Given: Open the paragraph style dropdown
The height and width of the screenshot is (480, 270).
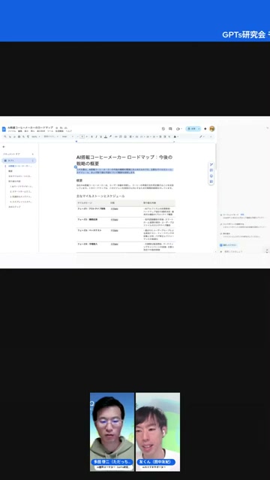Looking at the screenshot, I should tap(51, 136).
